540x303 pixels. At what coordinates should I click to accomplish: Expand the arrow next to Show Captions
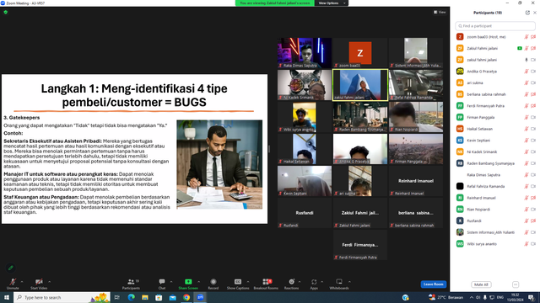(x=248, y=282)
